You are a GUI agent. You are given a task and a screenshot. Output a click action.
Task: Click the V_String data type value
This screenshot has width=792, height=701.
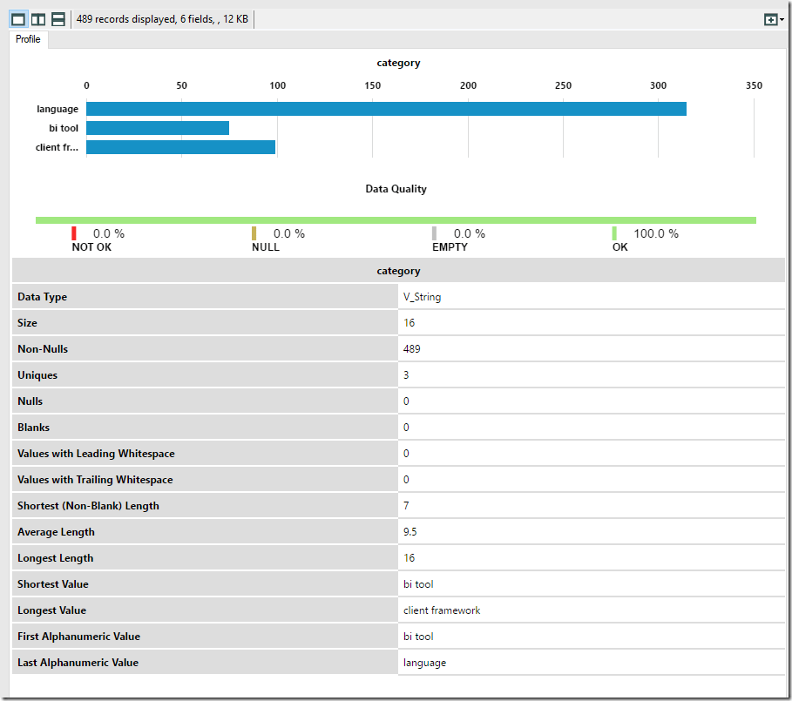click(423, 297)
